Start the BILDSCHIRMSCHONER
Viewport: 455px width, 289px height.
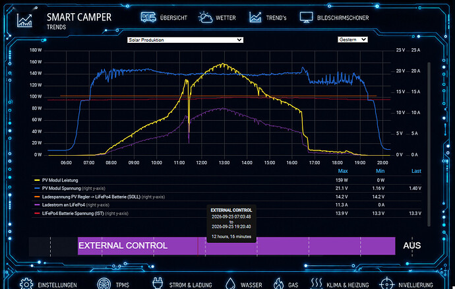tap(343, 18)
